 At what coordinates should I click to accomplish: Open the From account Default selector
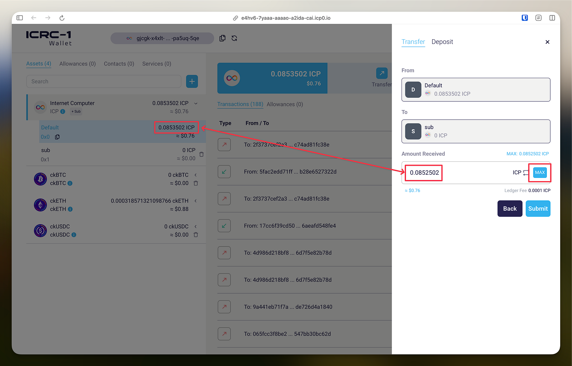pos(476,90)
